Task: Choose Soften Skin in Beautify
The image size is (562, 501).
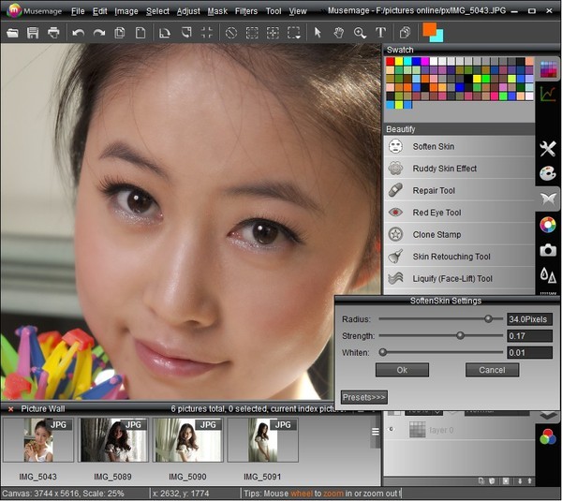Action: point(460,146)
